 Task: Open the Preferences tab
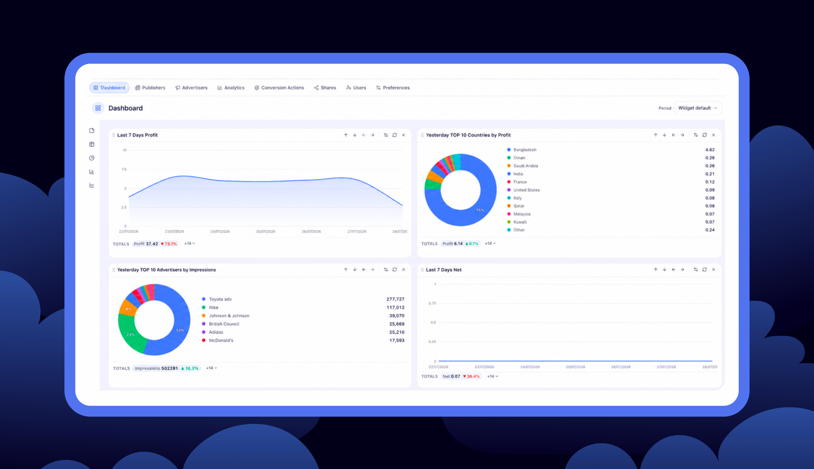393,88
